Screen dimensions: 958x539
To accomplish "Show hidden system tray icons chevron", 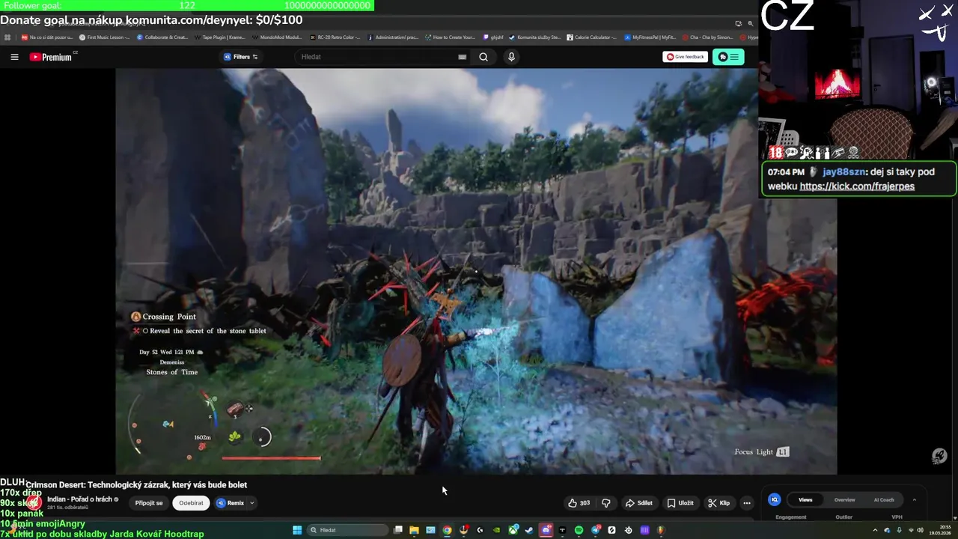I will click(x=876, y=530).
